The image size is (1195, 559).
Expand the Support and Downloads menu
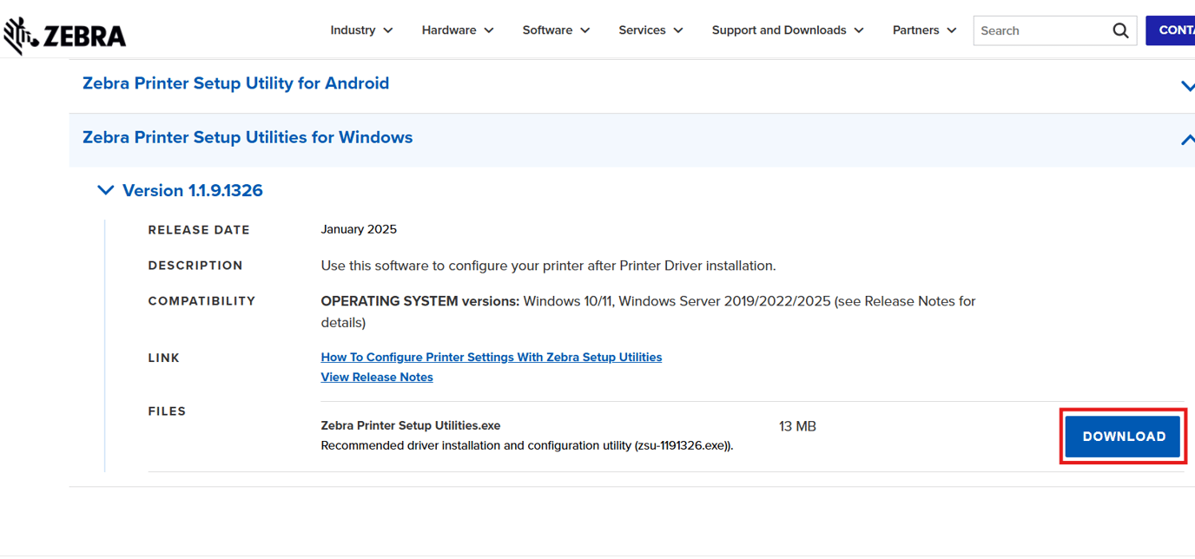788,30
